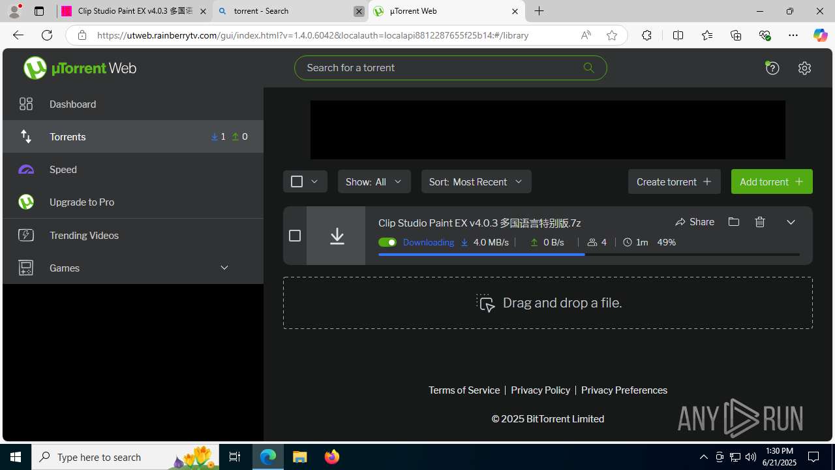
Task: Open the Dashboard sidebar item
Action: pyautogui.click(x=133, y=104)
